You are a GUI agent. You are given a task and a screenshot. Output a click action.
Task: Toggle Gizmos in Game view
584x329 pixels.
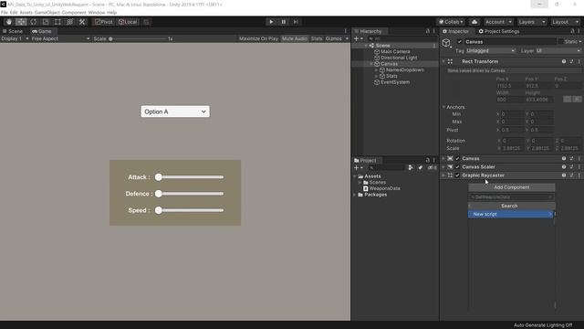click(x=333, y=38)
